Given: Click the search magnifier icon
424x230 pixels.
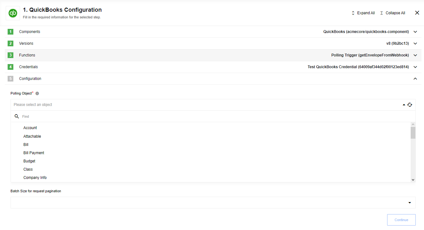Looking at the screenshot, I should click(x=17, y=116).
